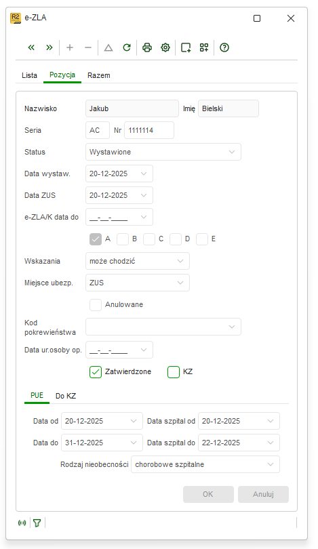Click the grid-with-plus toolbar icon
This screenshot has width=318, height=549.
pos(204,47)
